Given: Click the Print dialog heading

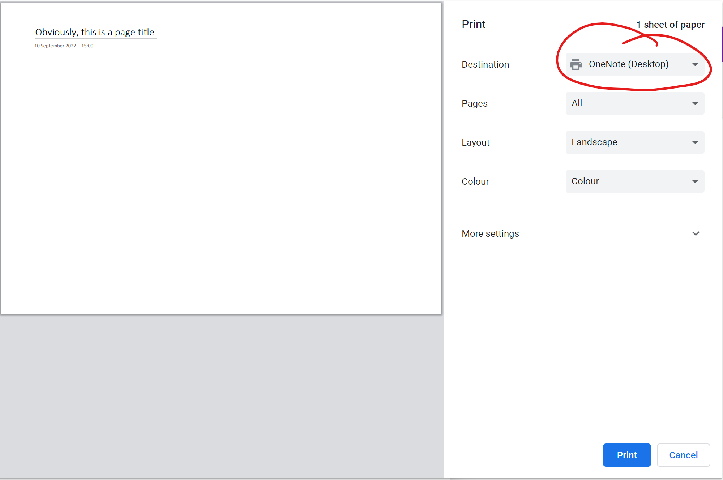Looking at the screenshot, I should [x=474, y=24].
